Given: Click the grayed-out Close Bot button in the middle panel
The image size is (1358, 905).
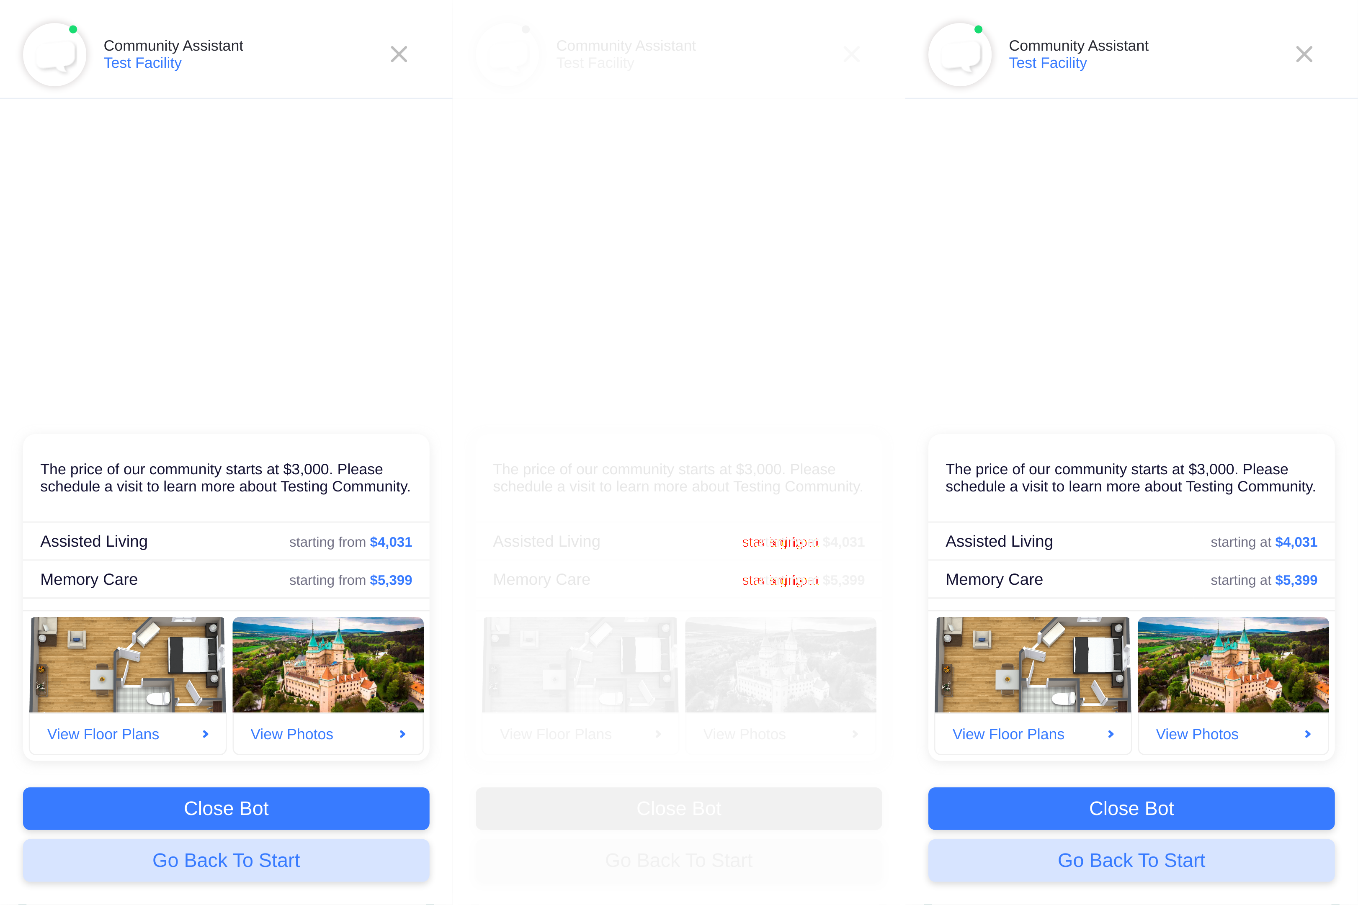Looking at the screenshot, I should (679, 809).
